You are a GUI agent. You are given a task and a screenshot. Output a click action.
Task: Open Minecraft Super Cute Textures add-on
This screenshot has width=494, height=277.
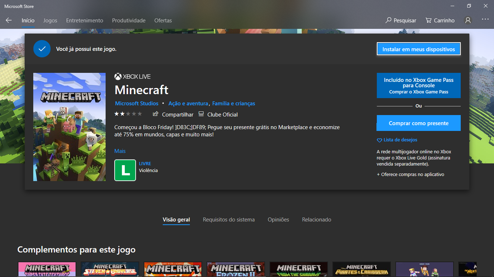(x=47, y=269)
